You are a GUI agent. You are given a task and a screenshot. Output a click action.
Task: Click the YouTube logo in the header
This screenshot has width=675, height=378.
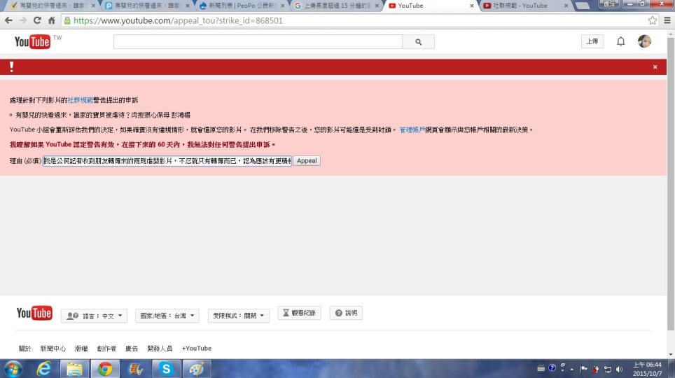coord(32,42)
